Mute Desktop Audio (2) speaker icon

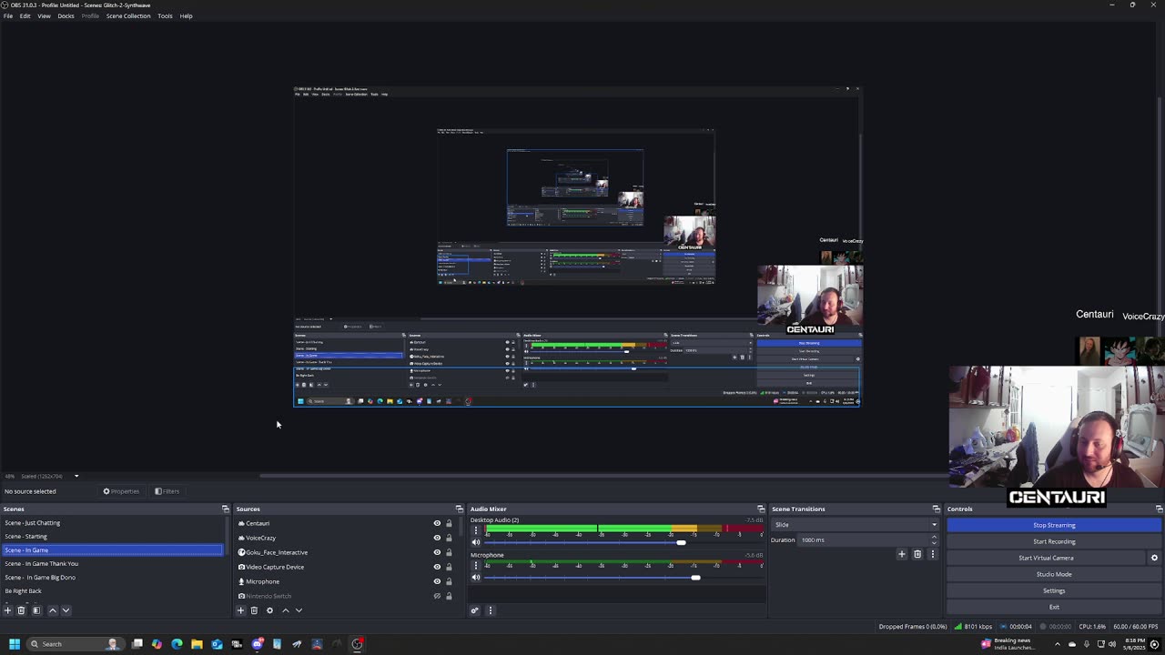(475, 542)
